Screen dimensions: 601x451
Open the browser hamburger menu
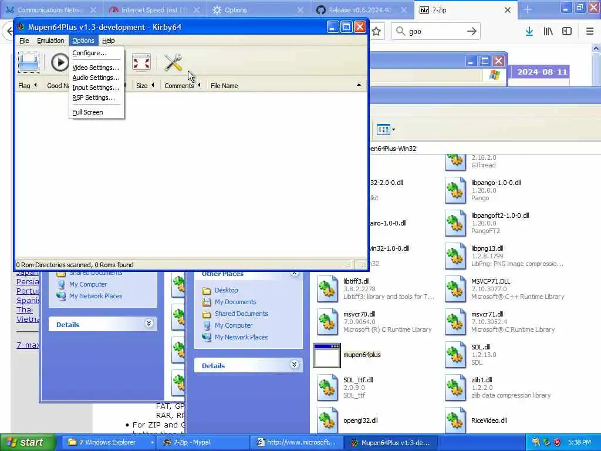coord(590,32)
